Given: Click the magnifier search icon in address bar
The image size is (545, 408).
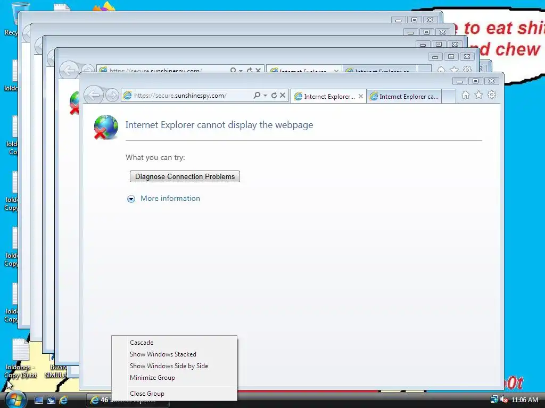Looking at the screenshot, I should click(257, 95).
